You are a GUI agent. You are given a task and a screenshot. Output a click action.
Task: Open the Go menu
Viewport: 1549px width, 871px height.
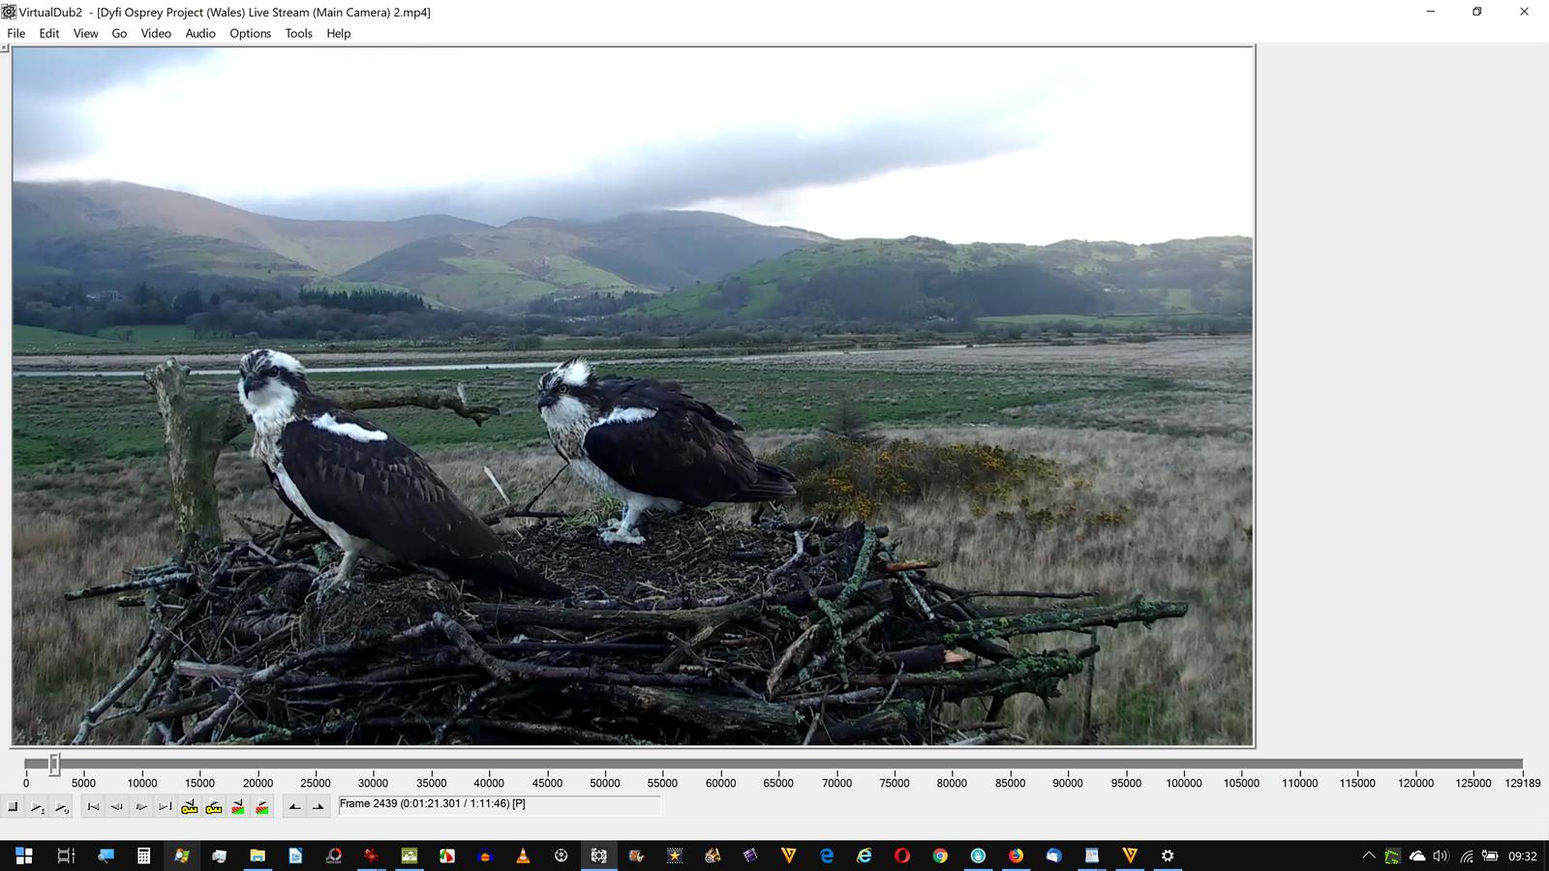tap(119, 33)
